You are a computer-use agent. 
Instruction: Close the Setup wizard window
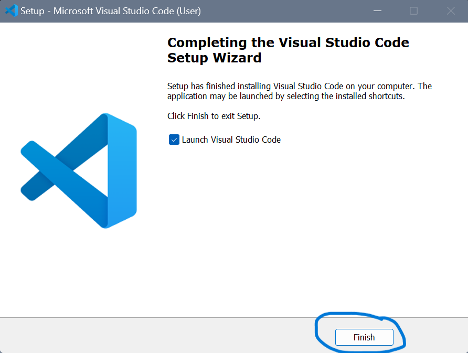pyautogui.click(x=451, y=10)
